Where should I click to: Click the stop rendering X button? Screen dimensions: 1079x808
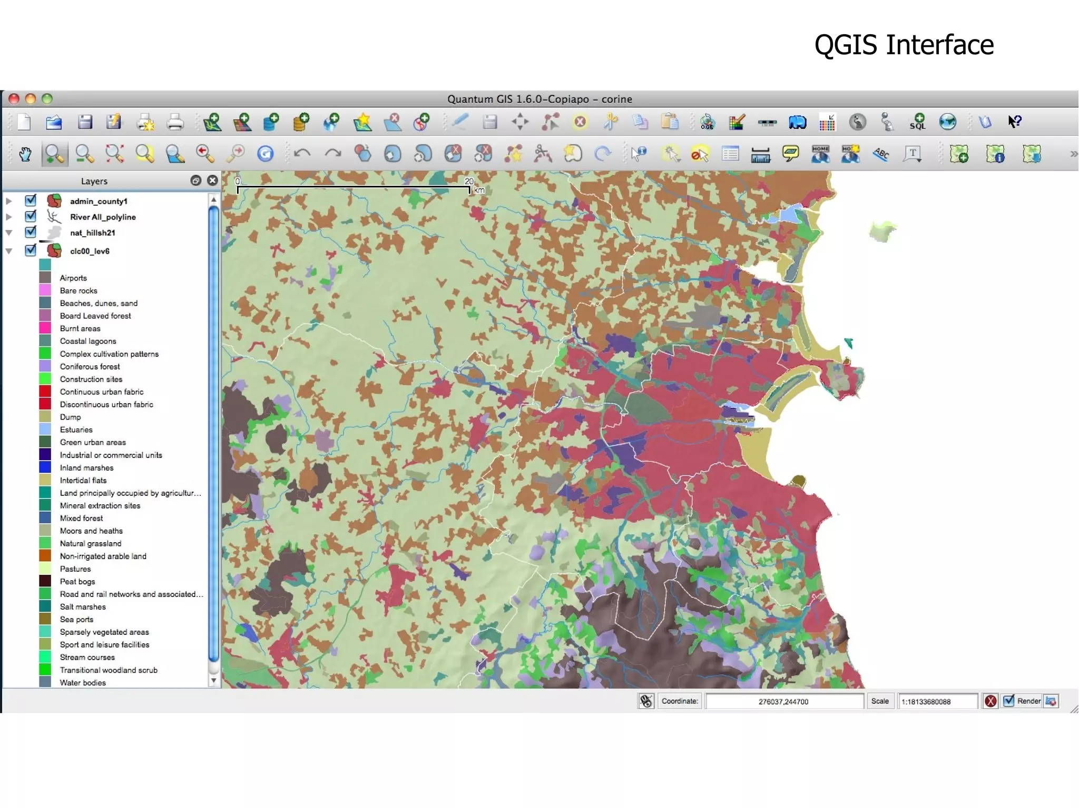point(990,701)
